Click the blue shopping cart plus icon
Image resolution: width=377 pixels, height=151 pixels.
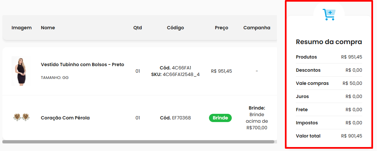point(329,14)
